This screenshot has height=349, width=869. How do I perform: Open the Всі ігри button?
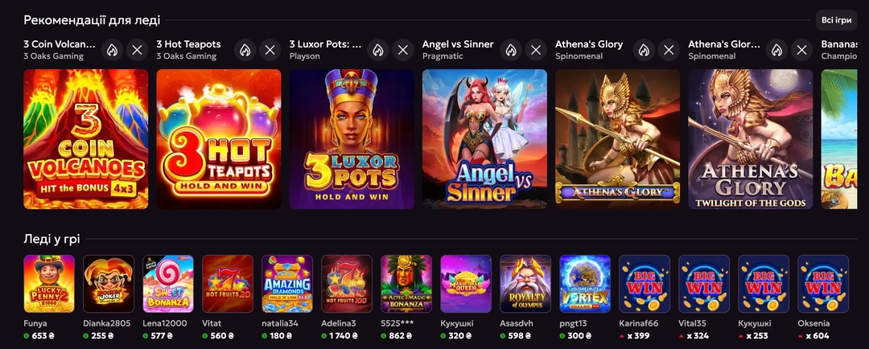pos(836,20)
